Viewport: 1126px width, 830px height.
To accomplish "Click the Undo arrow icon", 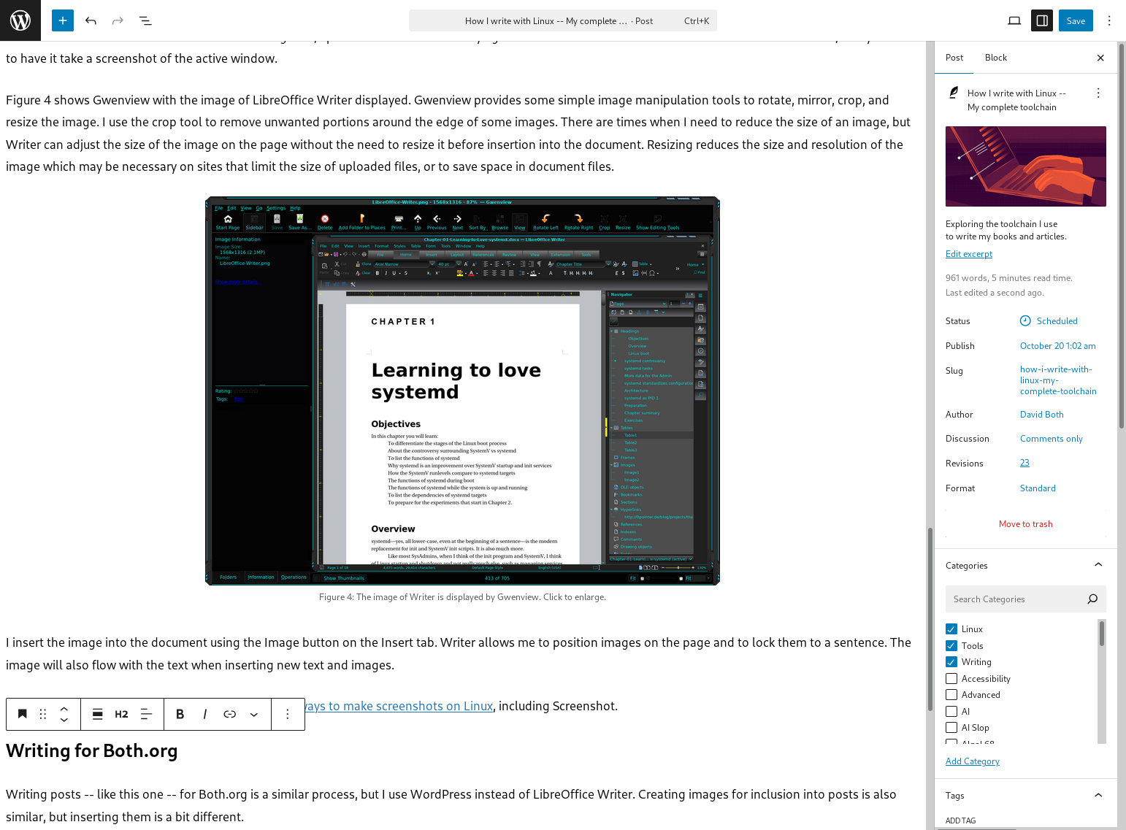I will click(x=91, y=20).
